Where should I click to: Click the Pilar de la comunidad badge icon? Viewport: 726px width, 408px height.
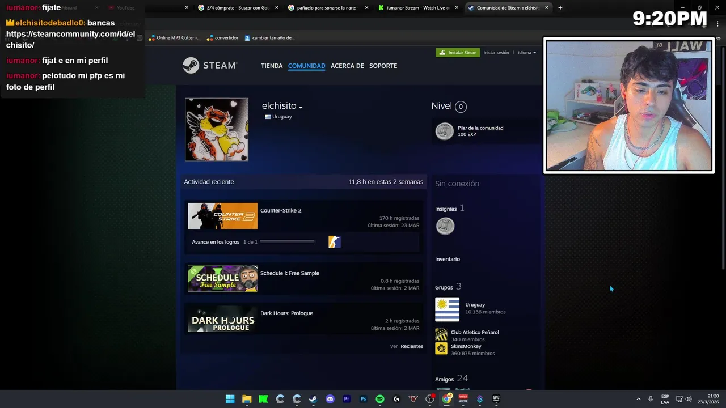pyautogui.click(x=445, y=131)
